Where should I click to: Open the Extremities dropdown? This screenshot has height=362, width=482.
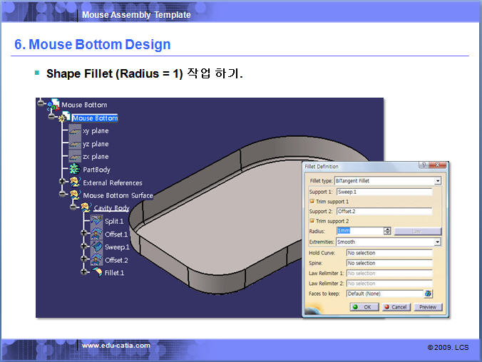[437, 242]
